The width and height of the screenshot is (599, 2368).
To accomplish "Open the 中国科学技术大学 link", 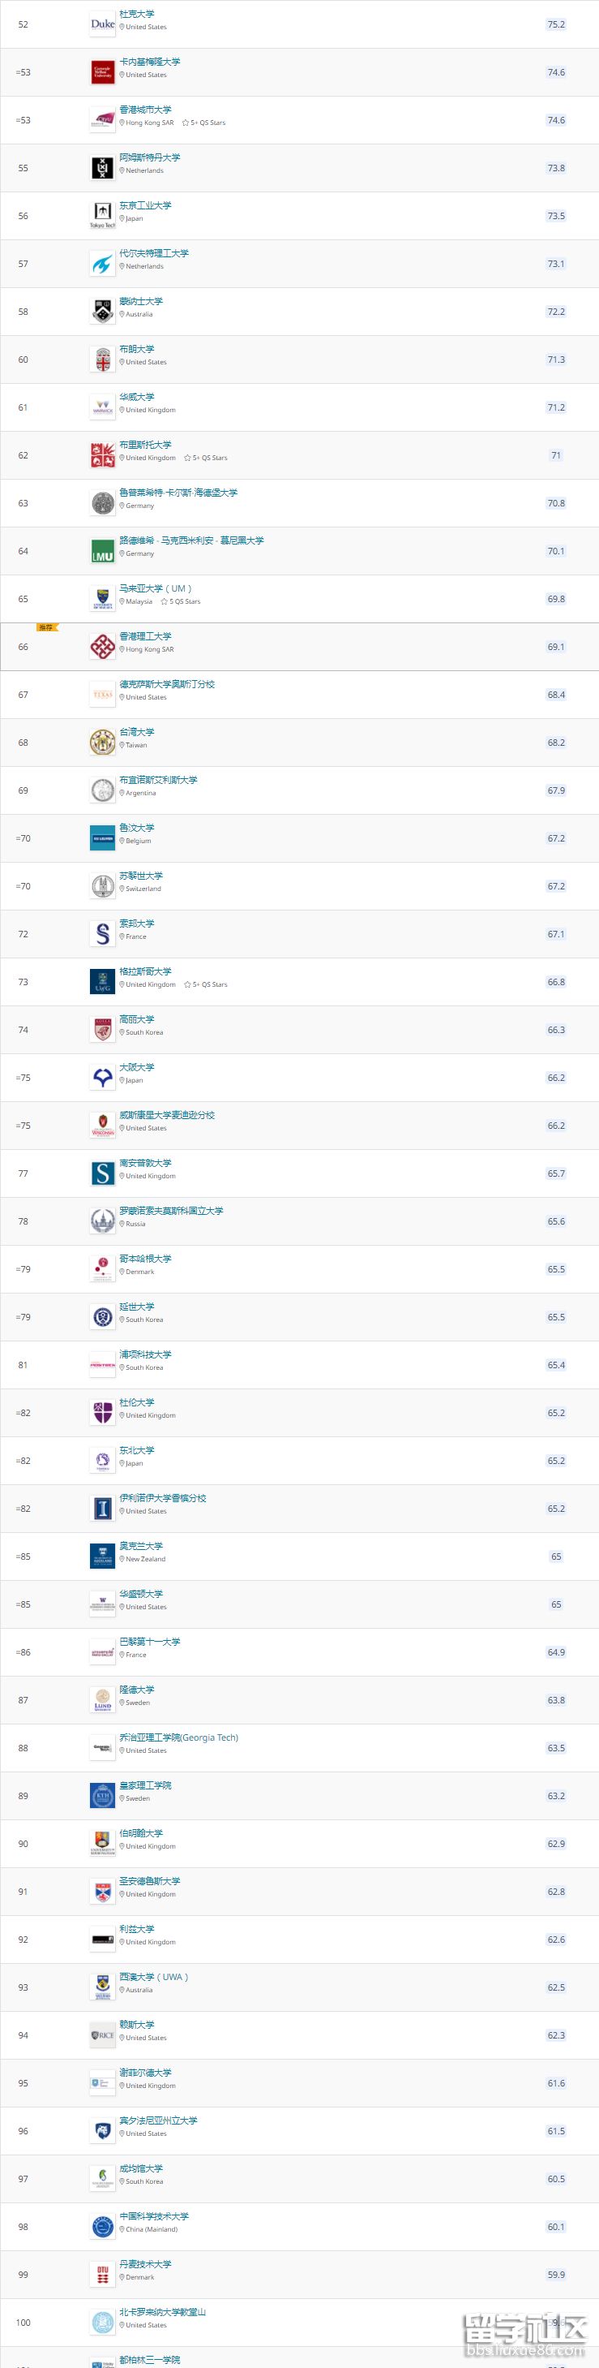I will [153, 2216].
